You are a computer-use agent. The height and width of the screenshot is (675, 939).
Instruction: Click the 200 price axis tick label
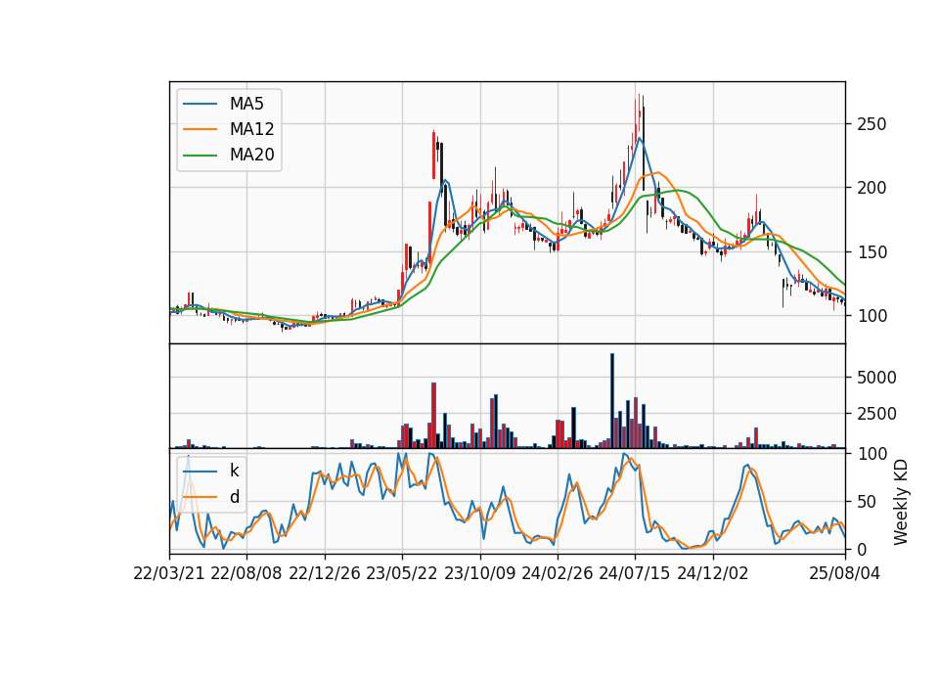tap(872, 188)
